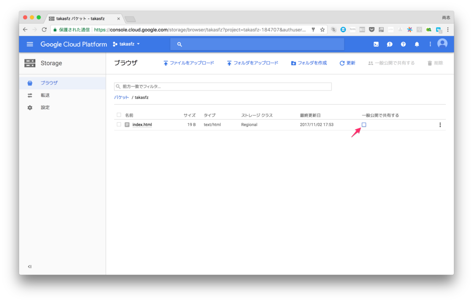This screenshot has height=302, width=473.
Task: Click the saved-password key icon
Action: [x=313, y=30]
